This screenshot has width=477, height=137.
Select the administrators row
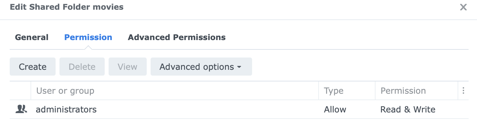tap(162, 110)
